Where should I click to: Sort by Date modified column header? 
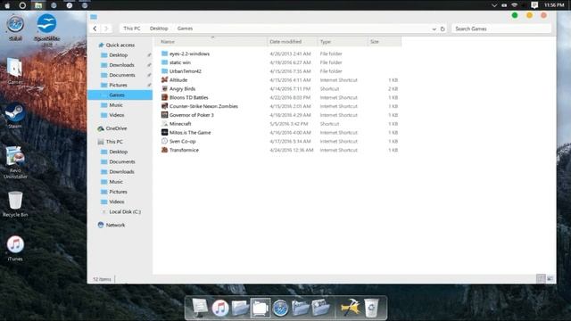(x=293, y=42)
